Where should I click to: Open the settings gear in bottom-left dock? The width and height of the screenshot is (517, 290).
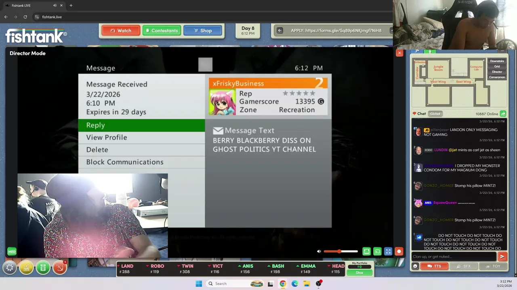point(10,267)
